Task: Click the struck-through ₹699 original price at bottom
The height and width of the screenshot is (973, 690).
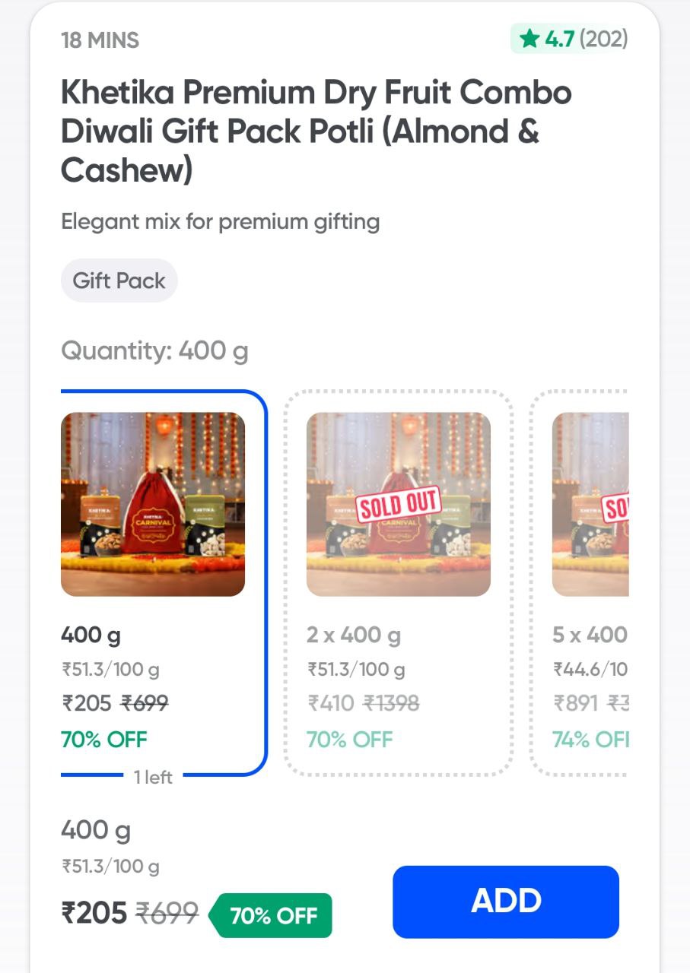Action: tap(167, 913)
